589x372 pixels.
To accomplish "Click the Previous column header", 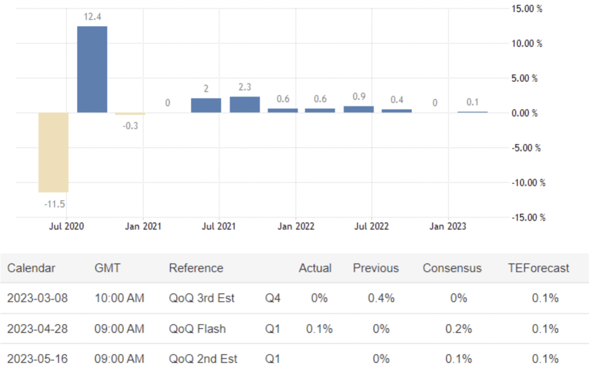I will (x=376, y=268).
